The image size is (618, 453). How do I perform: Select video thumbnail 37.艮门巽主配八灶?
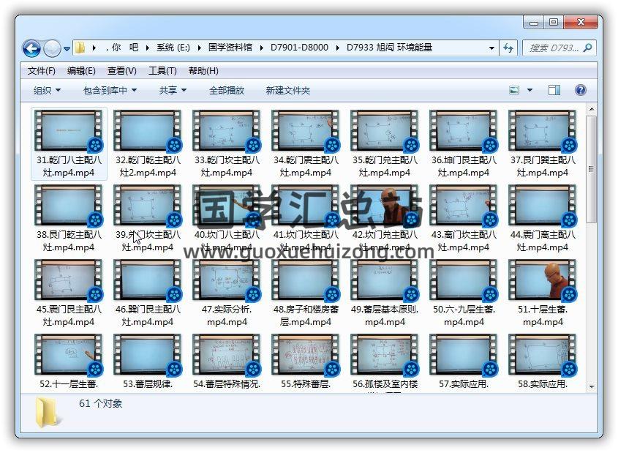pyautogui.click(x=543, y=130)
